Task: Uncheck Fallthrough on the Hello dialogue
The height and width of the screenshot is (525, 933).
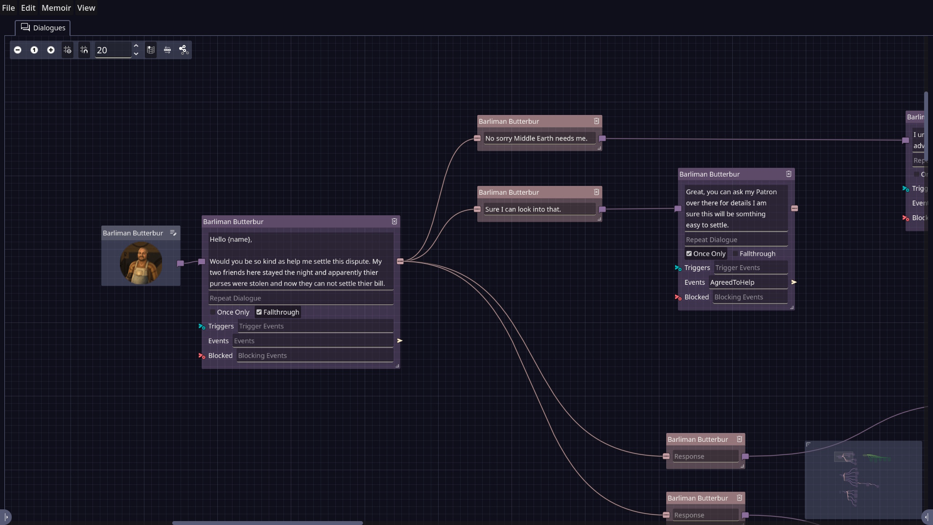Action: (259, 312)
